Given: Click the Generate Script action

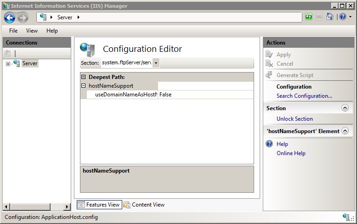Looking at the screenshot, I should coord(295,75).
